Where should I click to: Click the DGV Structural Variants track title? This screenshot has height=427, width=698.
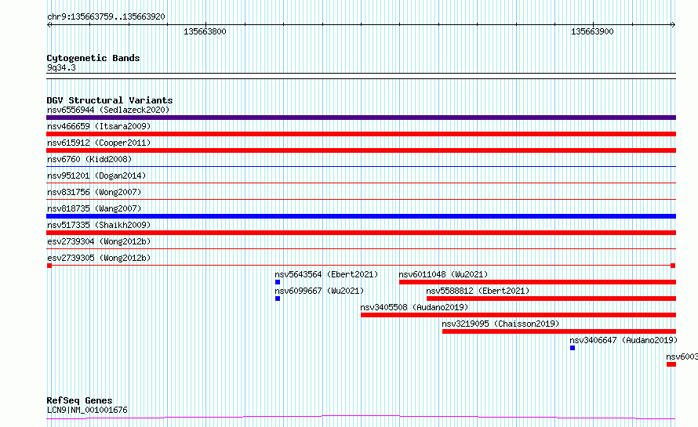[110, 100]
